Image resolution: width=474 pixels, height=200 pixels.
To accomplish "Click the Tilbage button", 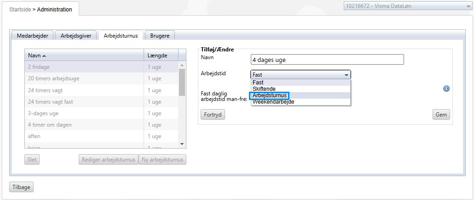I will pos(21,187).
